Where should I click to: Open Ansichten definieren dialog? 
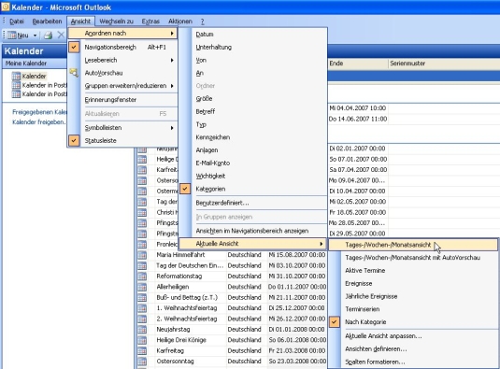[x=413, y=349]
